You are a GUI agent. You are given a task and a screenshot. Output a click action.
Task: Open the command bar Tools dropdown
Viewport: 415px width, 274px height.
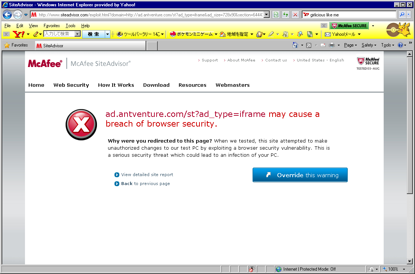click(x=388, y=45)
